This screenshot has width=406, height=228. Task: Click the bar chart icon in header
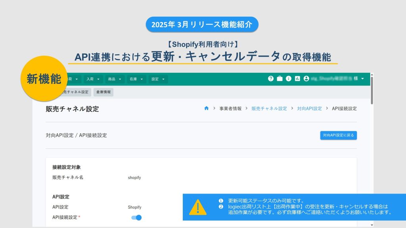(297, 79)
